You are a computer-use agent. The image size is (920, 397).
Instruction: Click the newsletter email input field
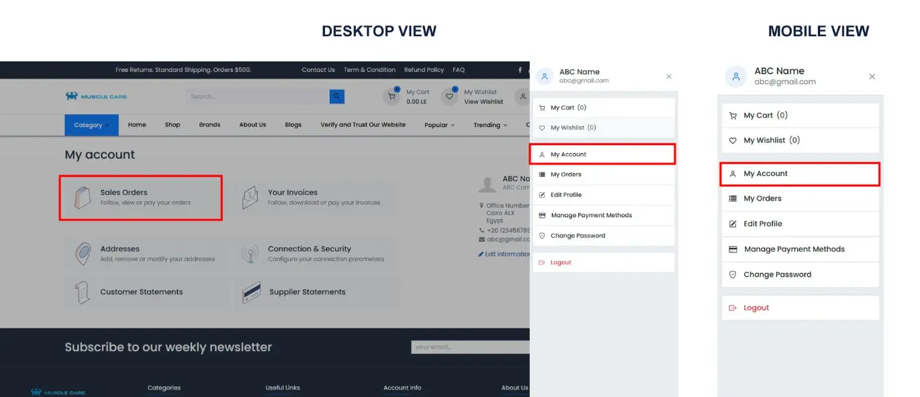pos(470,347)
